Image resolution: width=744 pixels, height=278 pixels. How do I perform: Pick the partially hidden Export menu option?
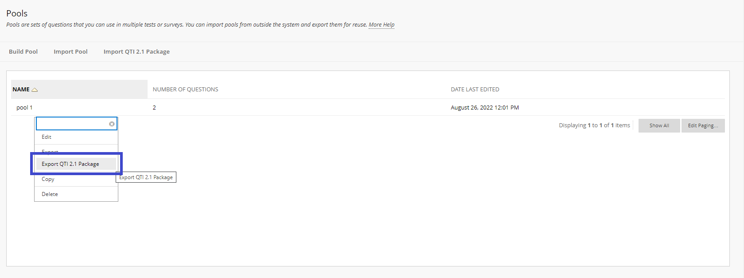click(x=50, y=151)
